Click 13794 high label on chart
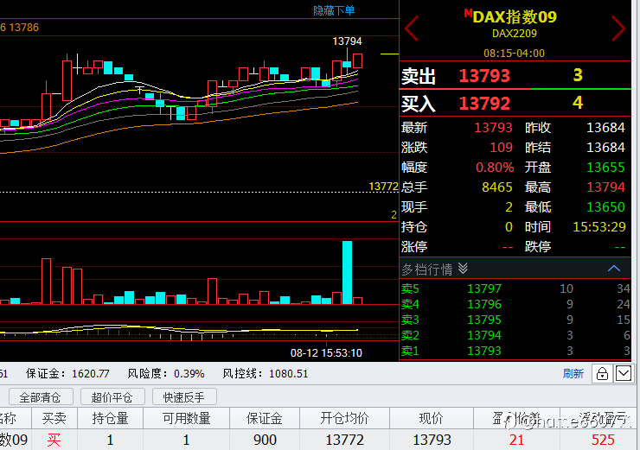Viewport: 640px width, 450px height. [347, 41]
